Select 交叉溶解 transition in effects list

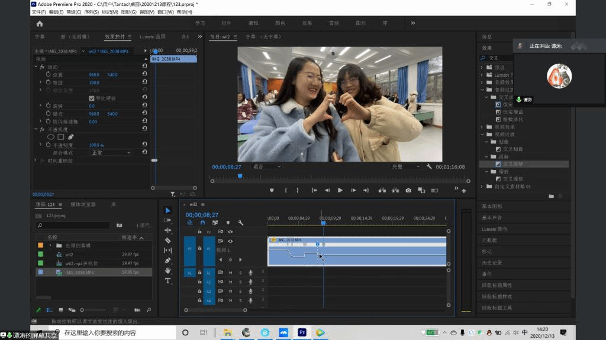point(512,164)
